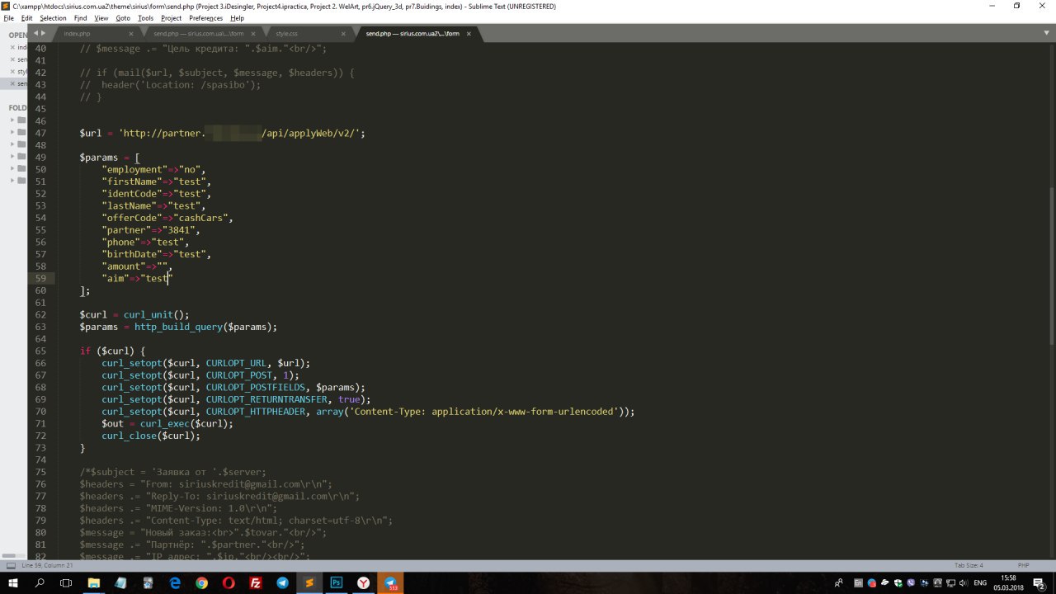Click line number 47 in gutter
Image resolution: width=1056 pixels, height=594 pixels.
pyautogui.click(x=41, y=133)
